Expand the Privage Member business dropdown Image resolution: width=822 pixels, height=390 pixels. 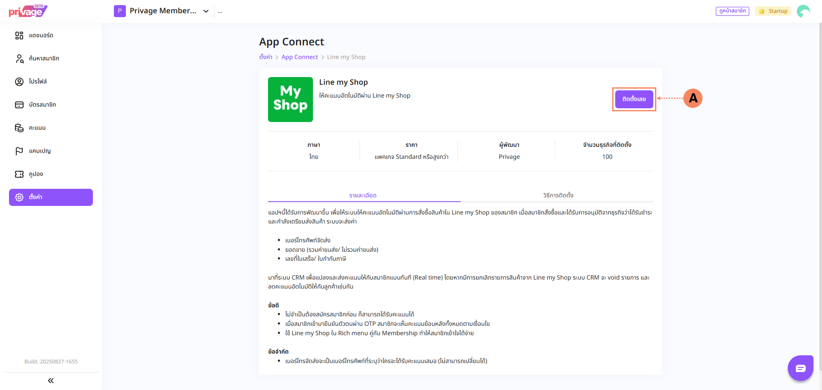206,11
